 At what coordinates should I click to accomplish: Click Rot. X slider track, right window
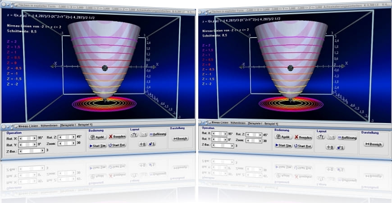click(219, 134)
